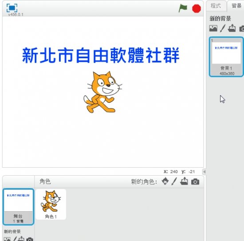Image resolution: width=244 pixels, height=241 pixels.
Task: Select the 背景1 backdrop thumbnail
Action: coord(226,57)
